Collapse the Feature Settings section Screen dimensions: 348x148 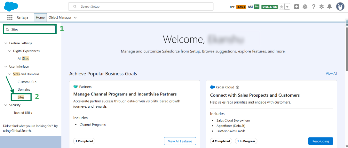(5, 43)
